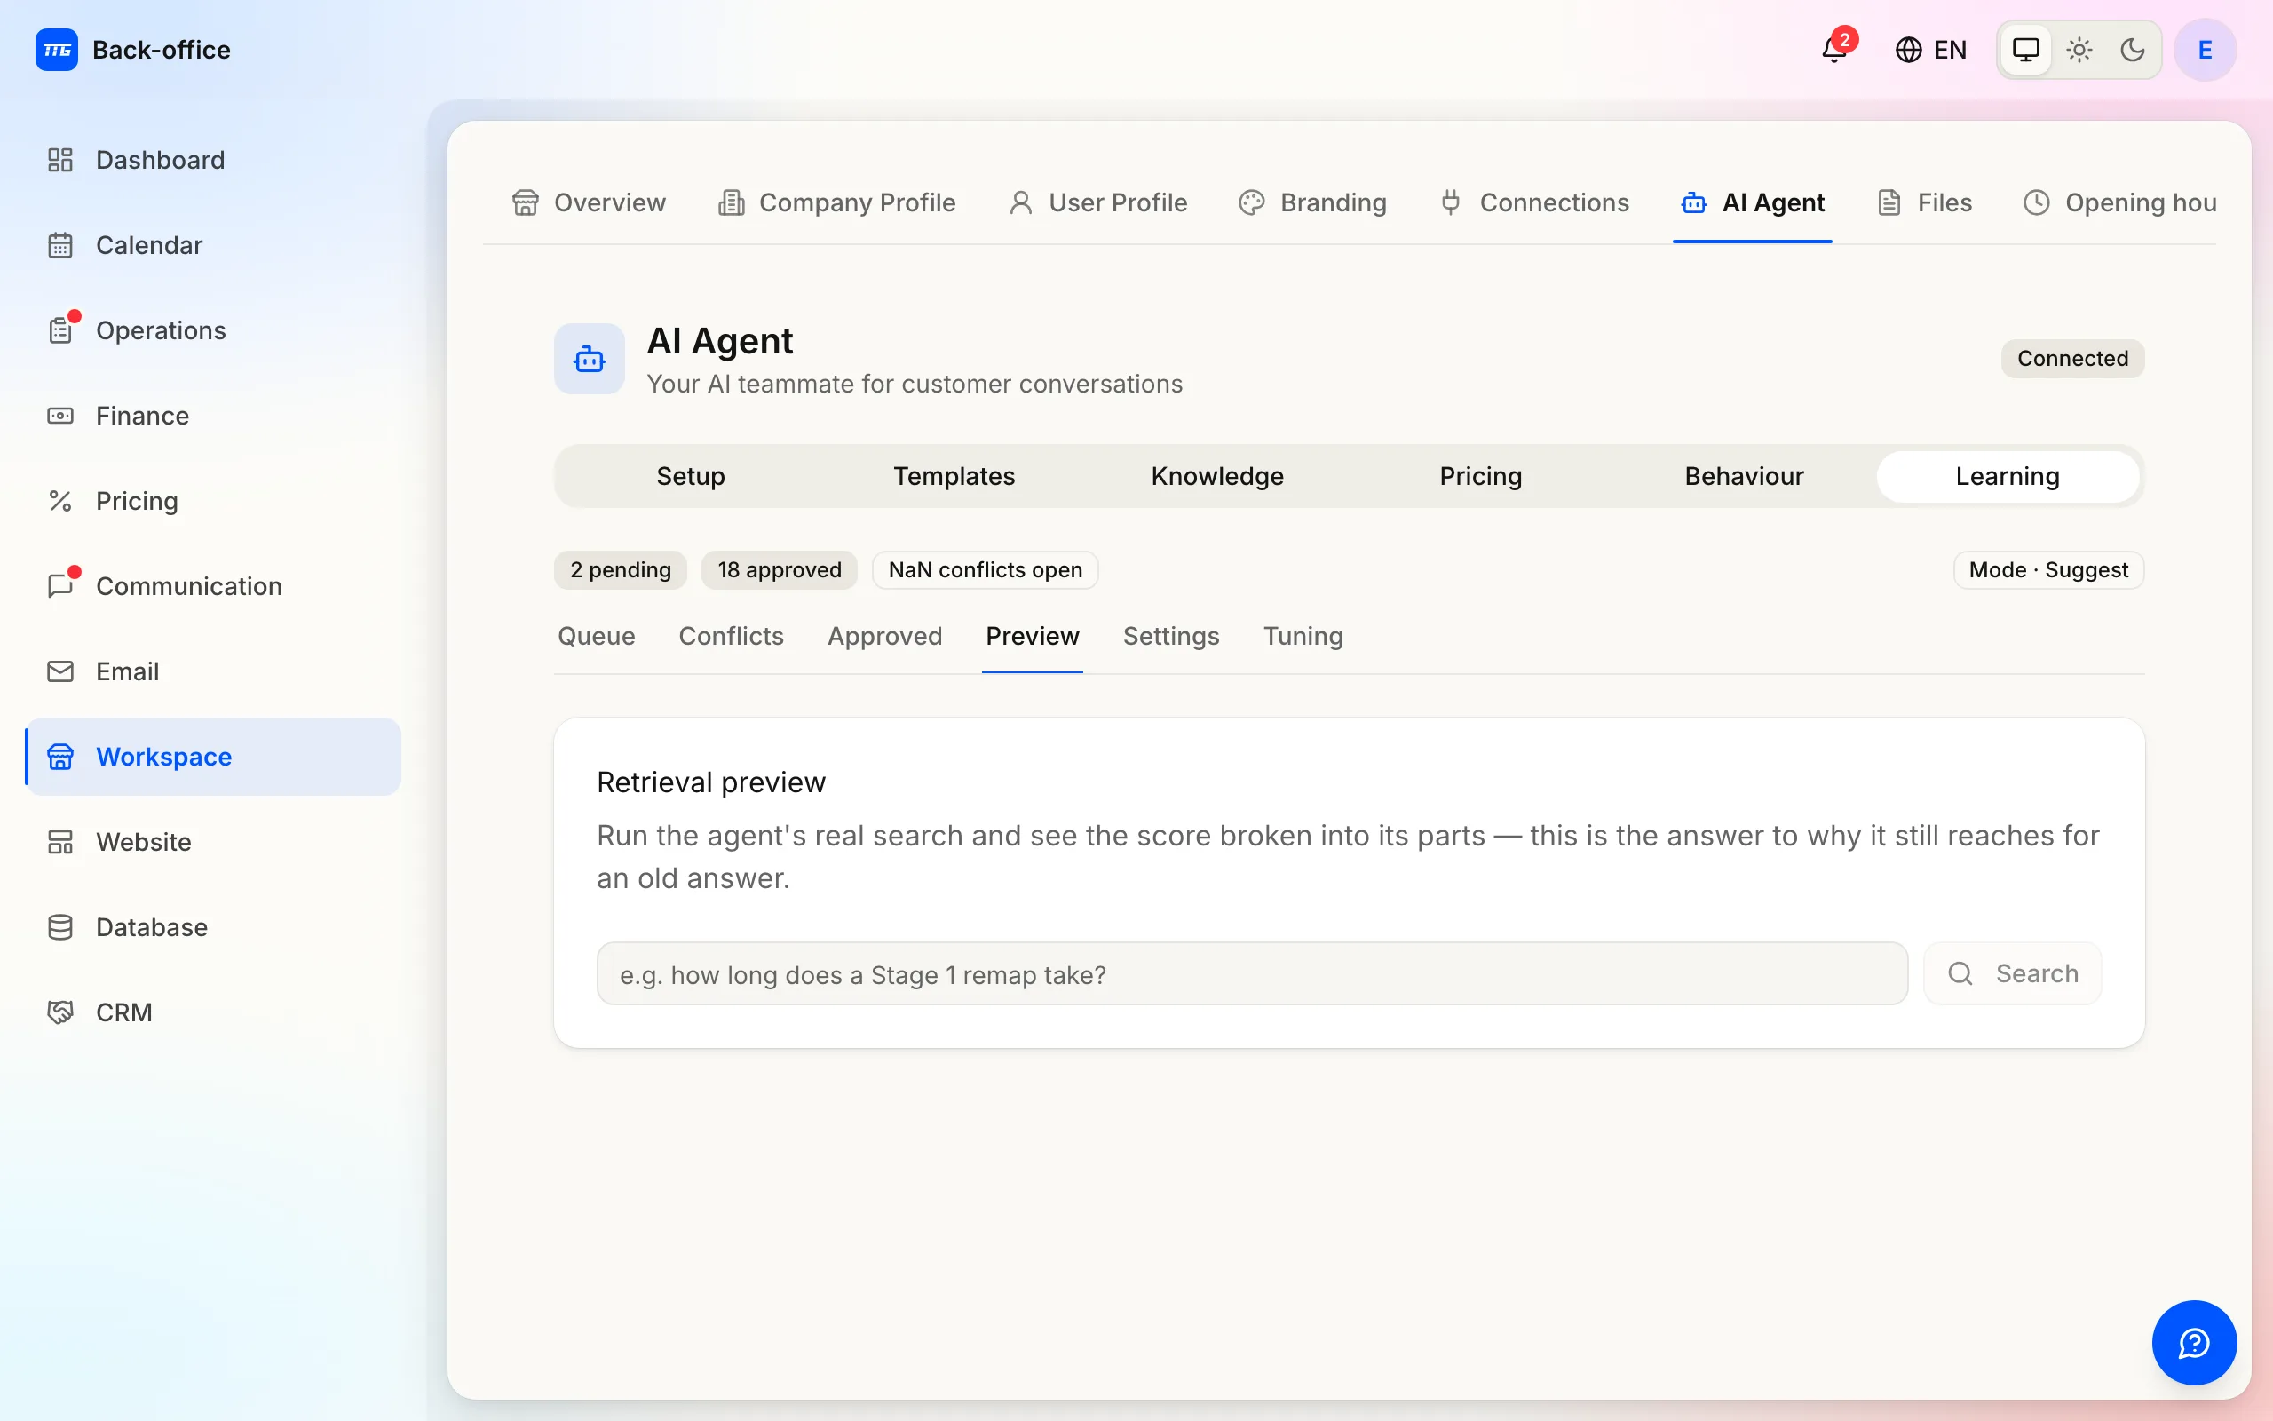Switch to light theme sun icon
Image resolution: width=2273 pixels, height=1421 pixels.
[x=2079, y=50]
